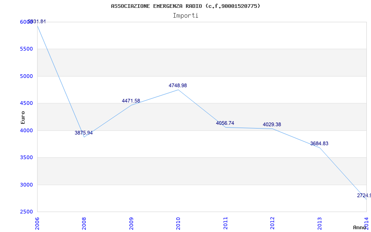Click the data label 3875.94
The height and width of the screenshot is (232, 371).
(x=84, y=133)
